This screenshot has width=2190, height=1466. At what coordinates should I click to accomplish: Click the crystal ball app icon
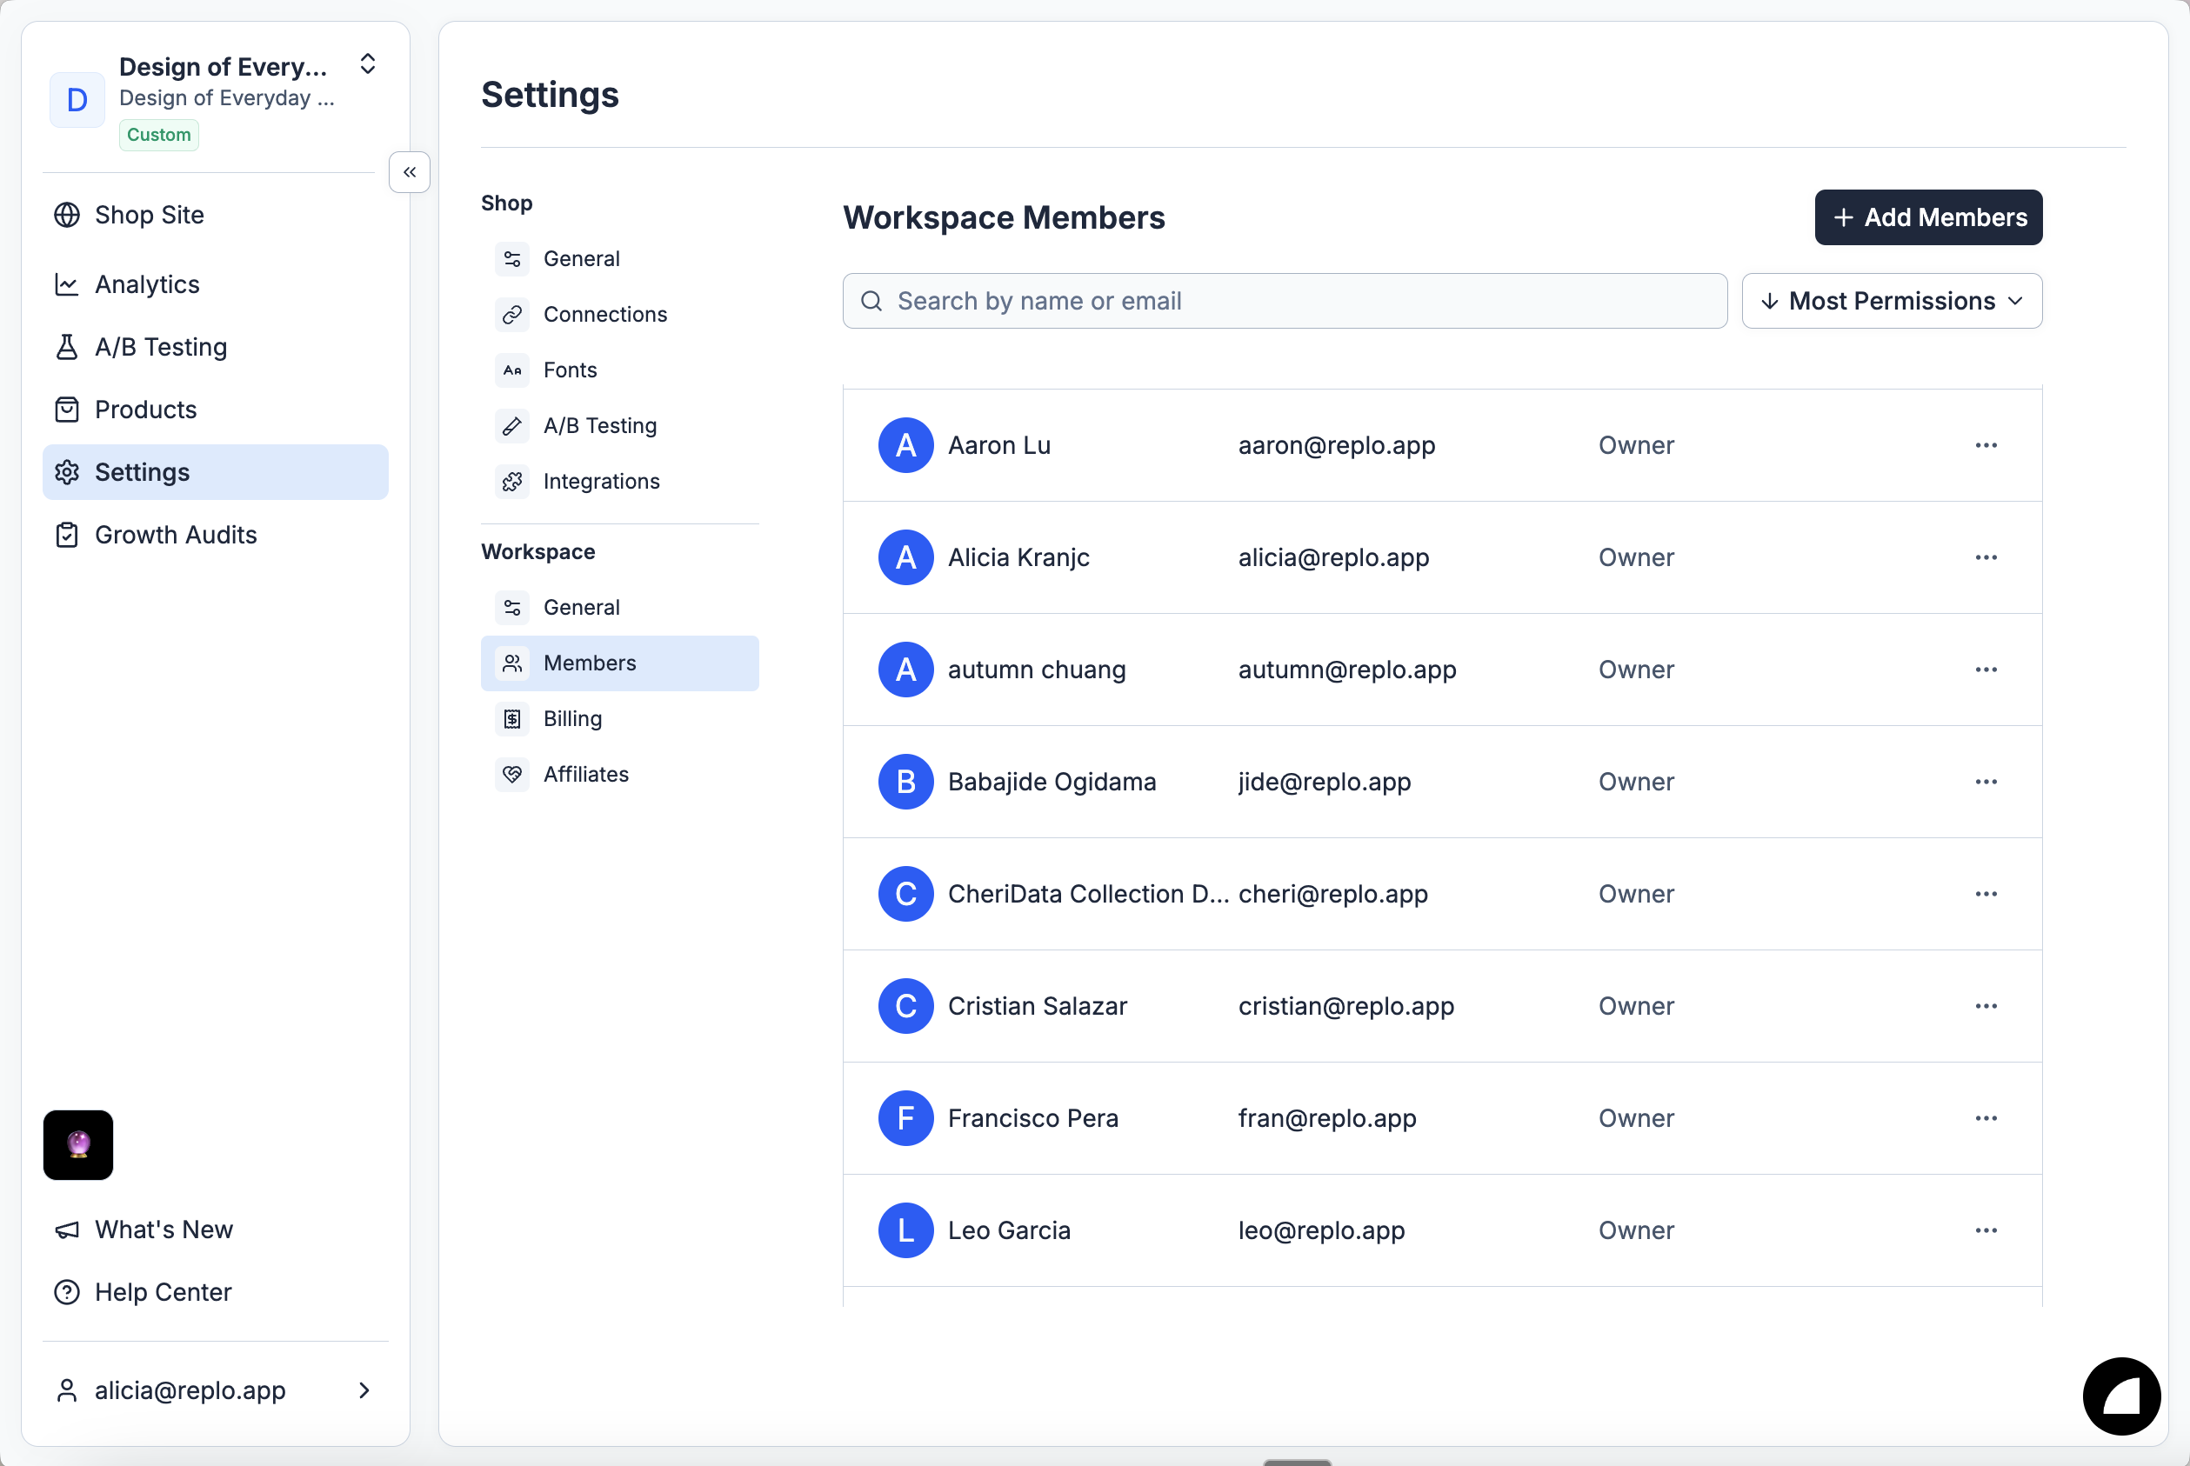[77, 1144]
